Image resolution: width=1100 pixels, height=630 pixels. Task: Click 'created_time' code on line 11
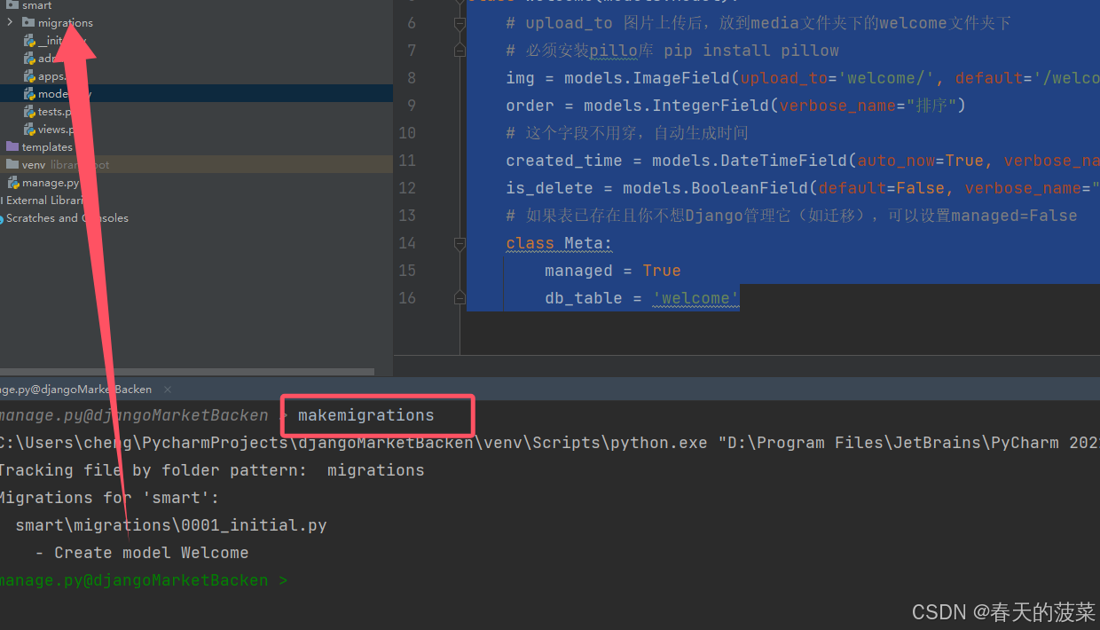point(564,161)
